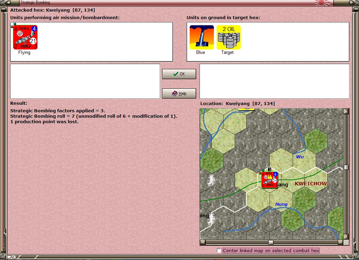Screen dimensions: 359x260
Task: Click the window menu icon left of title
Action: (8, 2)
